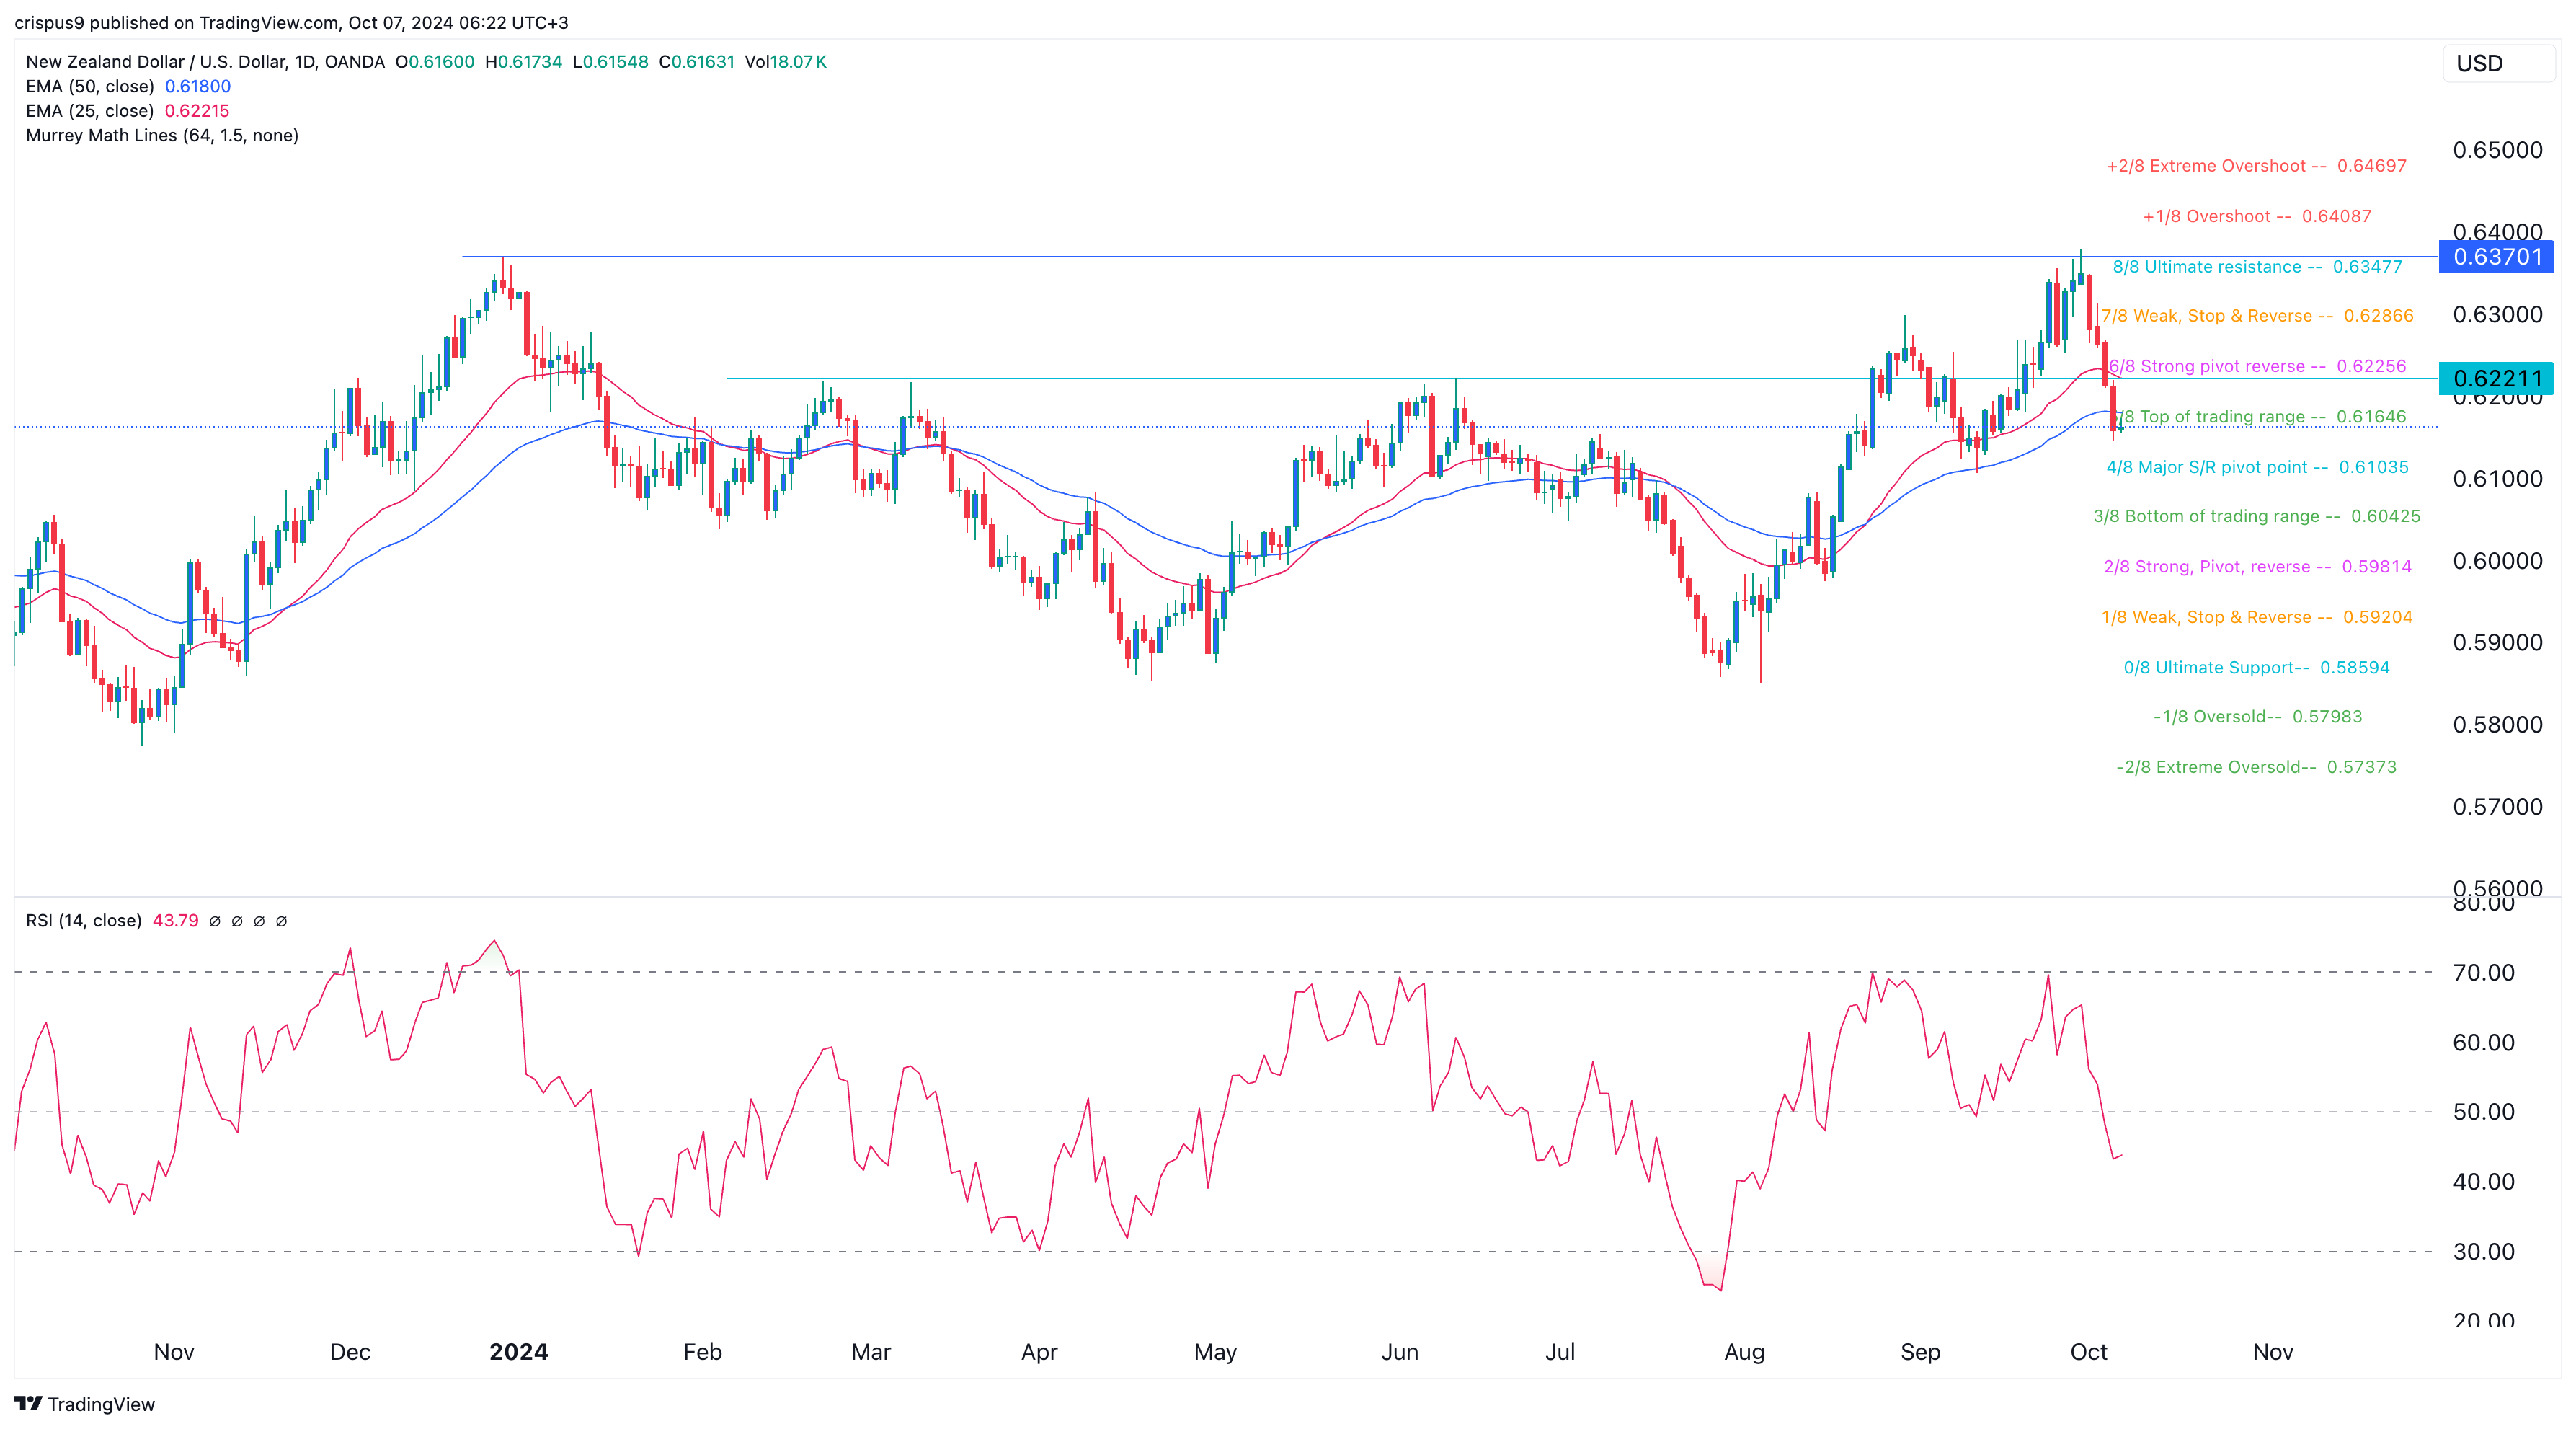Click the -2/8 Extreme Oversold label
The image size is (2576, 1429).
point(2256,767)
